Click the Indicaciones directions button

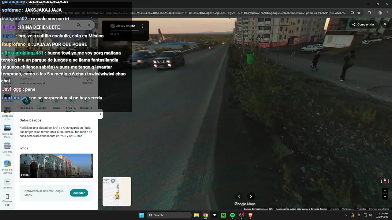(27, 101)
